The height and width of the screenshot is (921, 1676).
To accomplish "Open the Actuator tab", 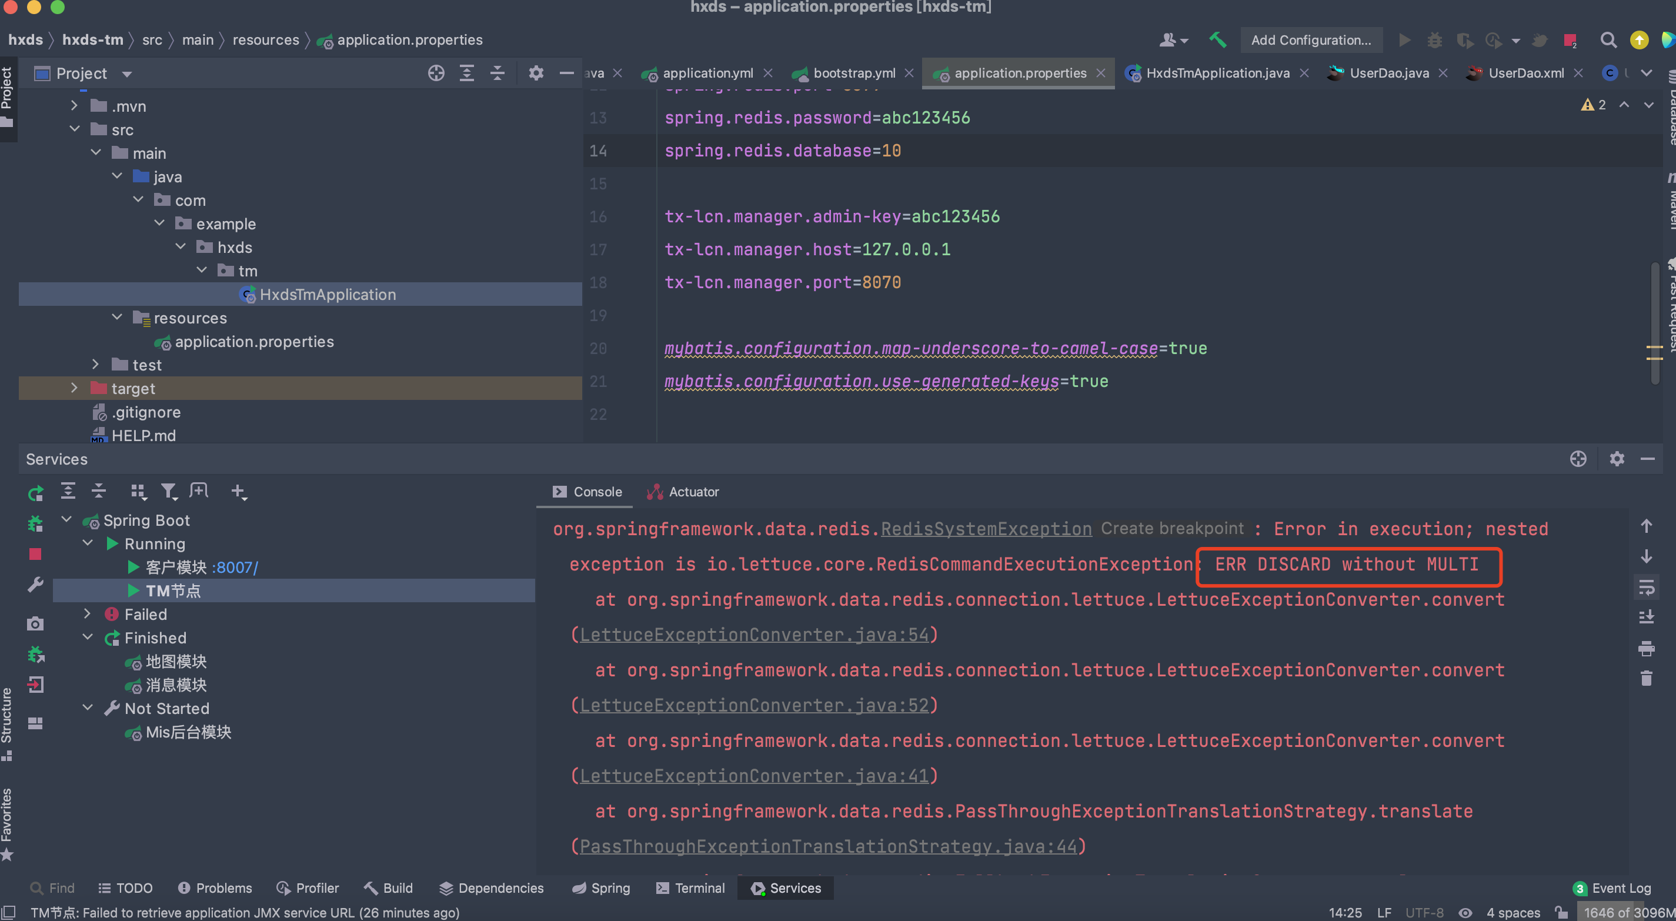I will [x=683, y=492].
